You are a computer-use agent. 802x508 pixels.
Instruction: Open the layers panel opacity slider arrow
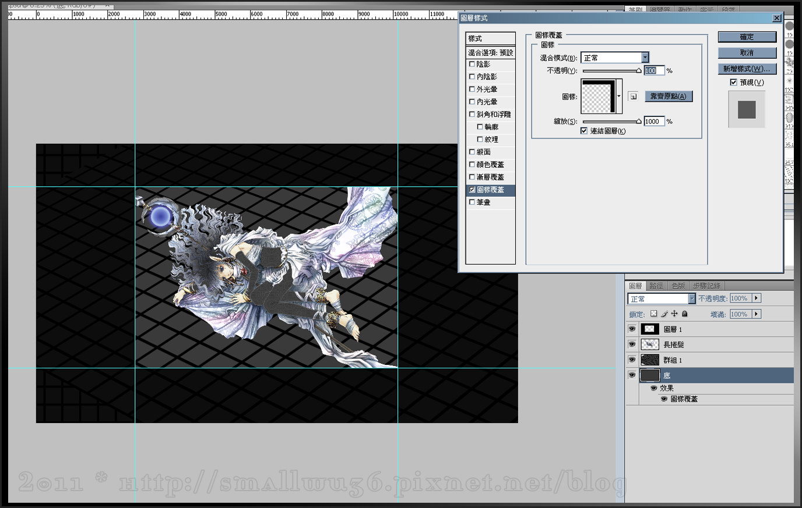(x=757, y=298)
